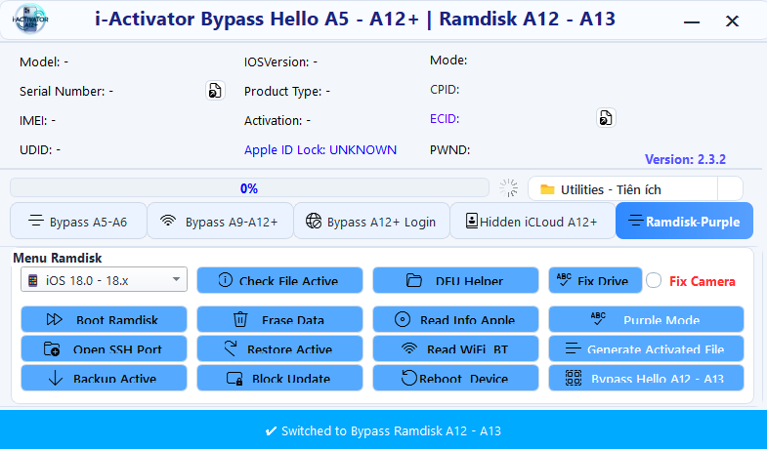Click the CPID: label
The width and height of the screenshot is (767, 449).
445,90
